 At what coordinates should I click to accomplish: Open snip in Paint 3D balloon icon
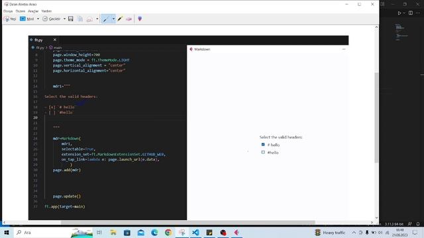pos(140,19)
